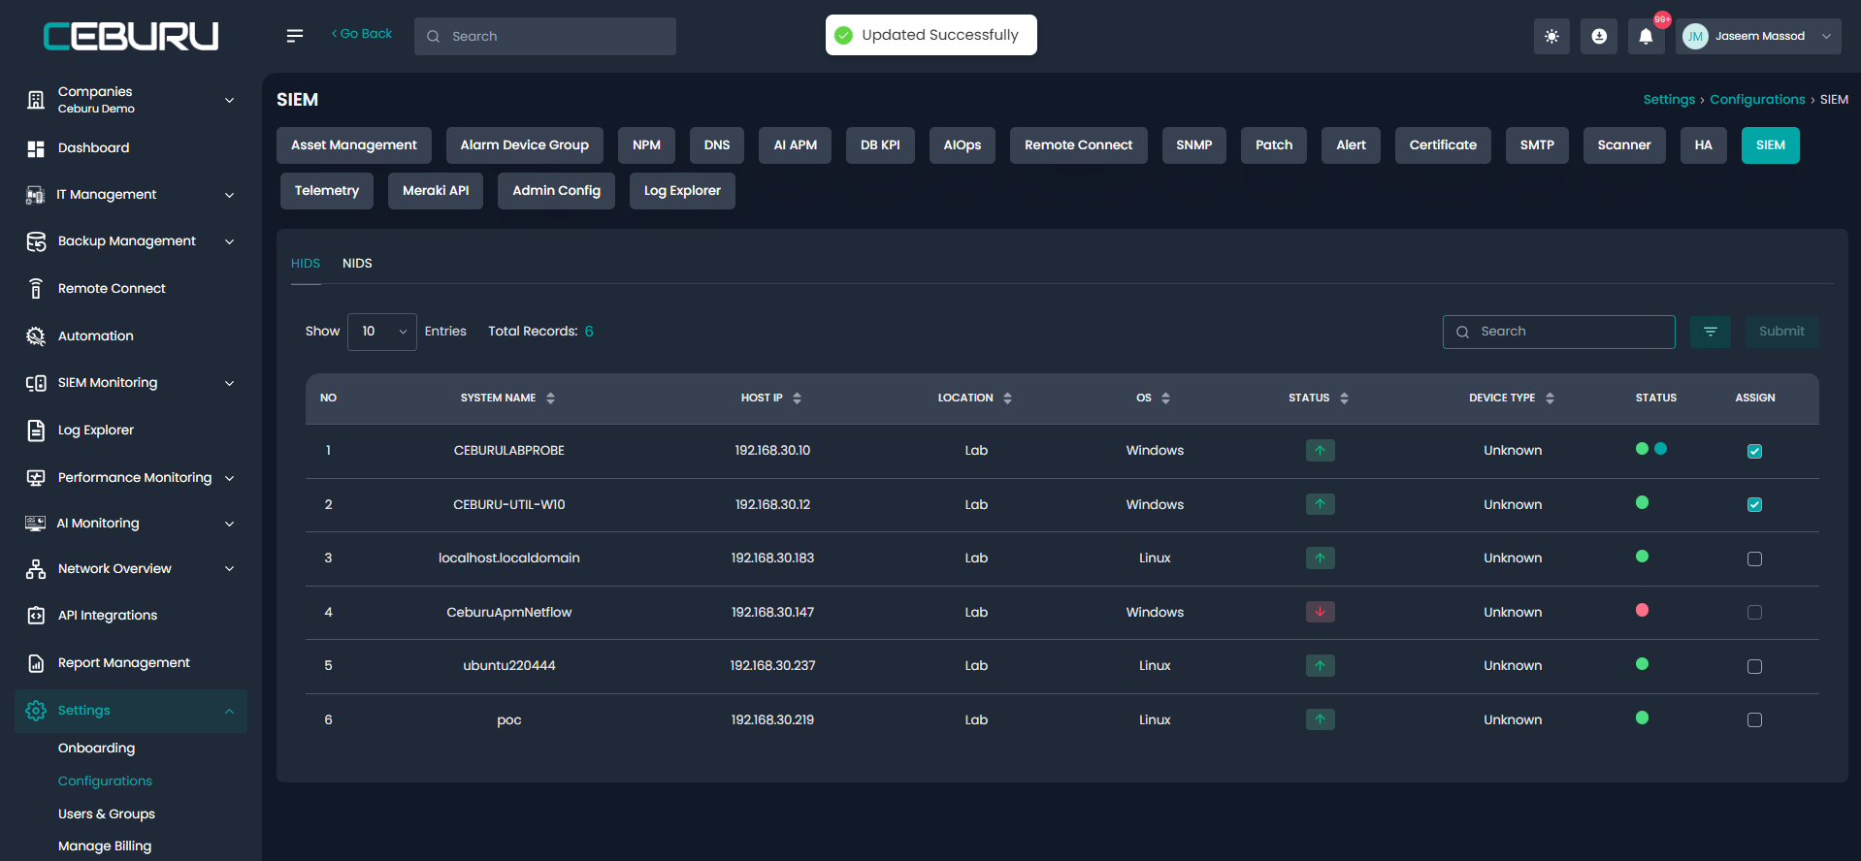
Task: Click the green status dot for ubuntu220444
Action: (1642, 664)
